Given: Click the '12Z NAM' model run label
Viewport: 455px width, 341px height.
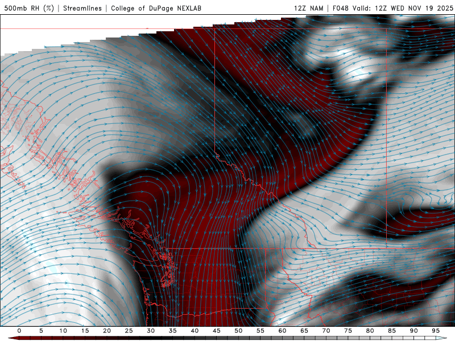Looking at the screenshot, I should click(309, 8).
